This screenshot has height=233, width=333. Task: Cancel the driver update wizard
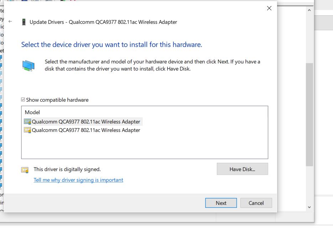coord(256,203)
